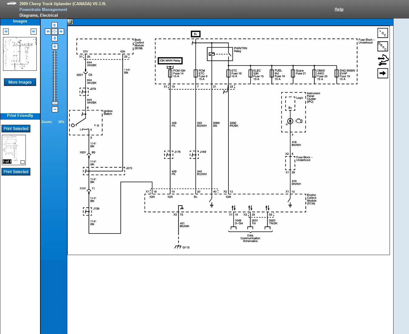Click the Images panel header

tap(20, 21)
